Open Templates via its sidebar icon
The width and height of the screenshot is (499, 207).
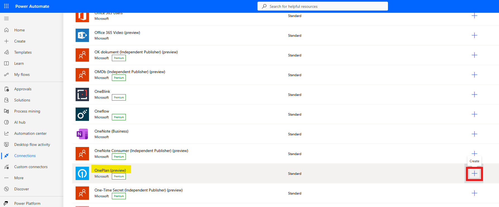pyautogui.click(x=6, y=52)
